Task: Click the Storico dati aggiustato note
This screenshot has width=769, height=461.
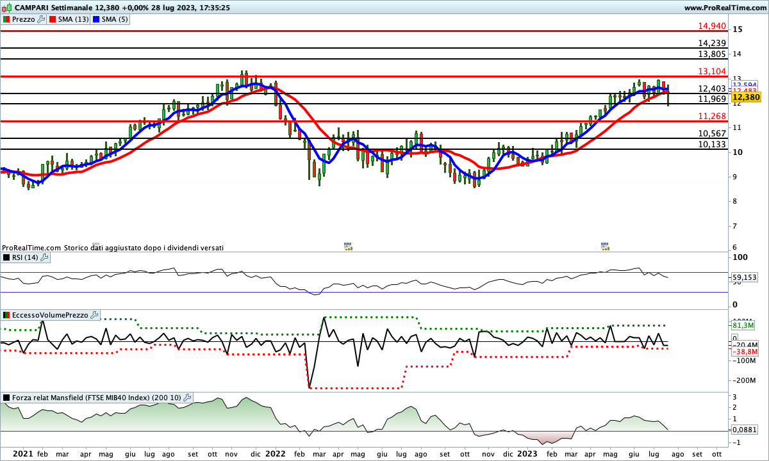Action: click(x=144, y=247)
